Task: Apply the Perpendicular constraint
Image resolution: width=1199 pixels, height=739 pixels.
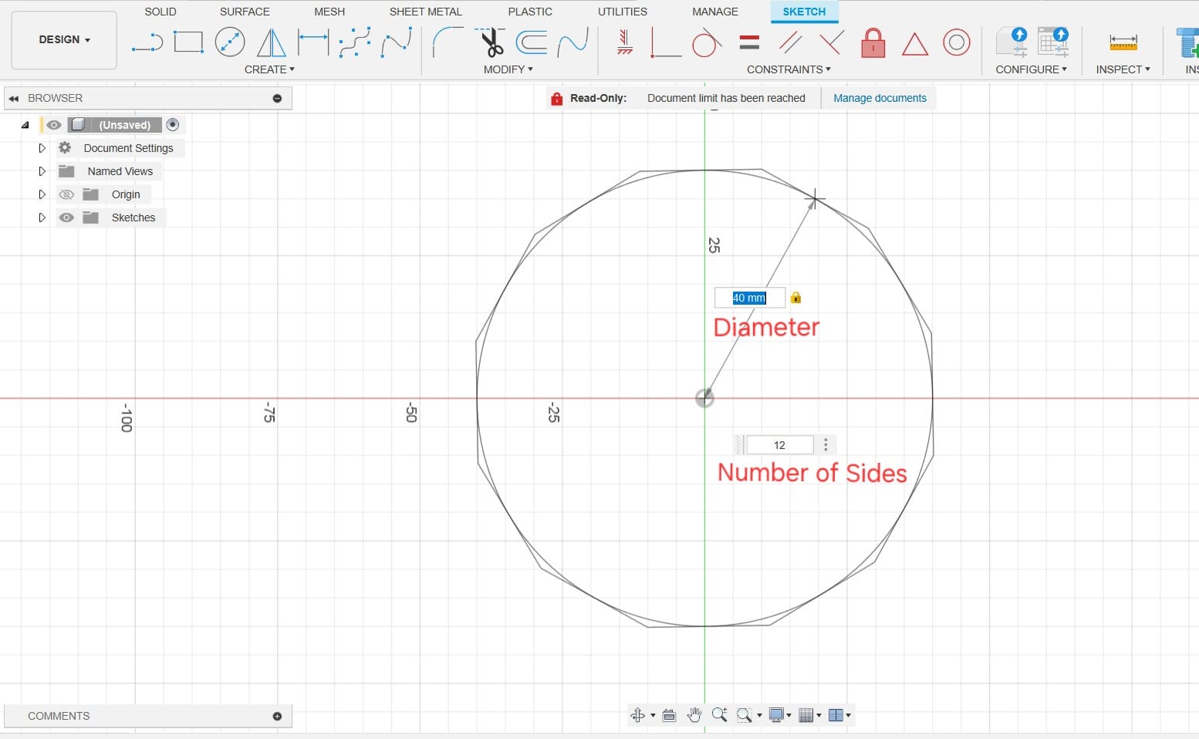Action: point(831,42)
